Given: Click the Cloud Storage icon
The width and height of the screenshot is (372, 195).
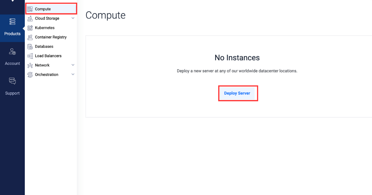Looking at the screenshot, I should coord(30,18).
